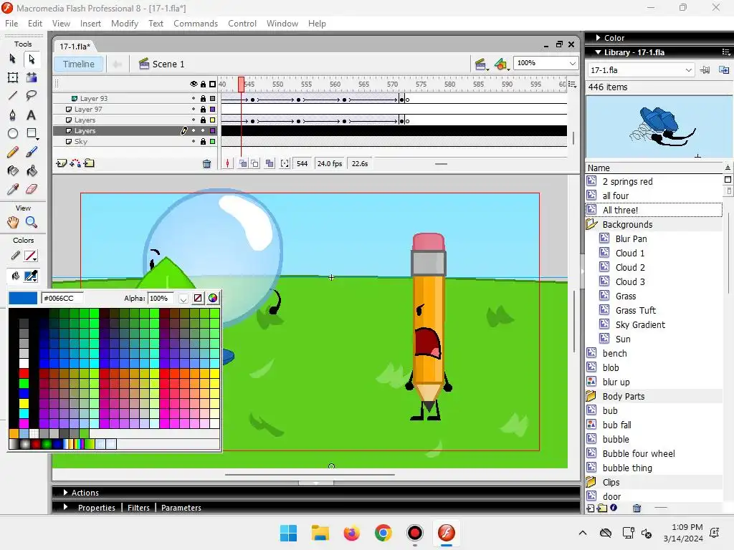
Task: Select the Line tool
Action: (13, 96)
